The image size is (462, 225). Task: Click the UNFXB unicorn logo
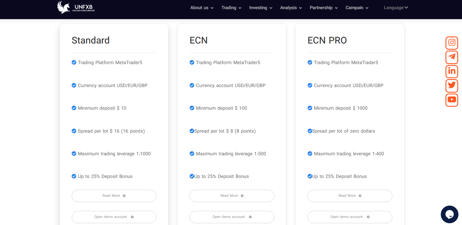pyautogui.click(x=76, y=7)
